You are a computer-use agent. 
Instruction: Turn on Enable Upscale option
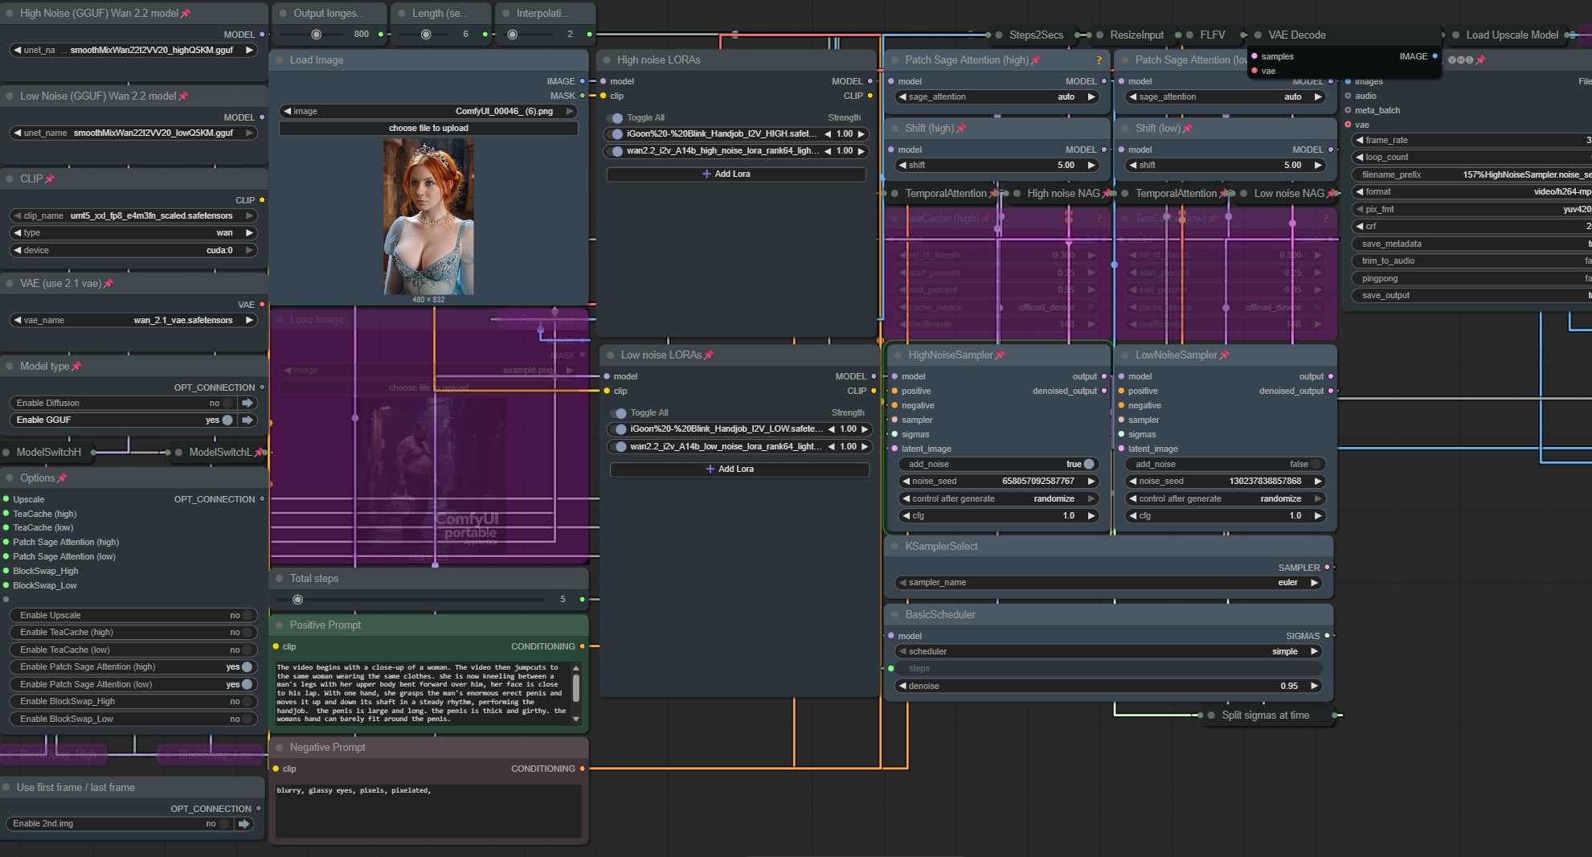click(245, 615)
